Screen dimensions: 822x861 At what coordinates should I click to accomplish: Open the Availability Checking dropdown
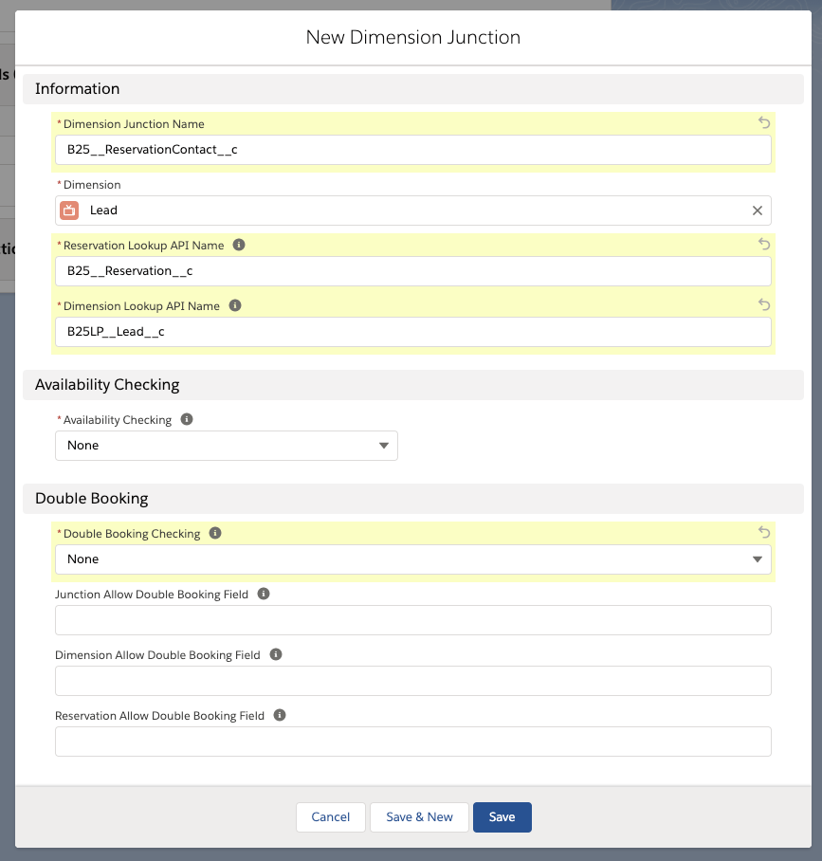[226, 446]
